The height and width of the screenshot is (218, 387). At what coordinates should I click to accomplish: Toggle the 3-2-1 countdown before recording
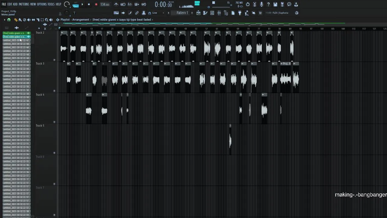click(130, 4)
